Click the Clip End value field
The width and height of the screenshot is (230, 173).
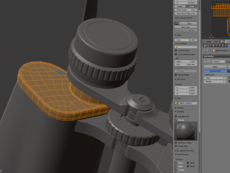(x=185, y=64)
